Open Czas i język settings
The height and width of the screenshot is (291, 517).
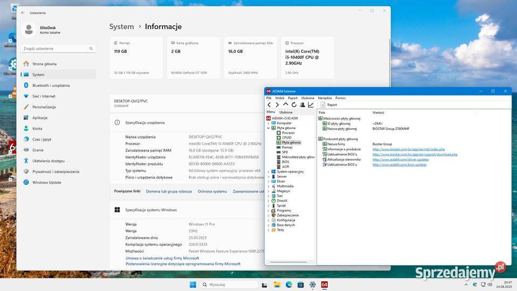tap(59, 139)
